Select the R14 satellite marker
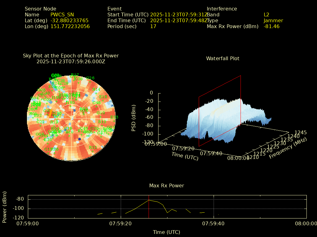The width and height of the screenshot is (317, 237). 96,93
